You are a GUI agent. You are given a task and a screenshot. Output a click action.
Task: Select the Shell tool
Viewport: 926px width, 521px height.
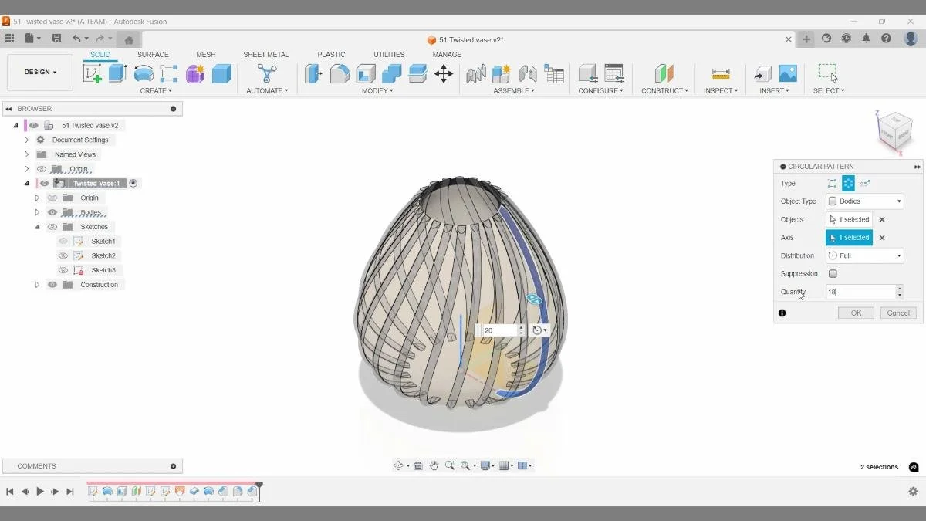click(366, 73)
